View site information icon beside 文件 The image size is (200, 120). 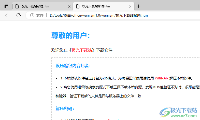(x=32, y=15)
